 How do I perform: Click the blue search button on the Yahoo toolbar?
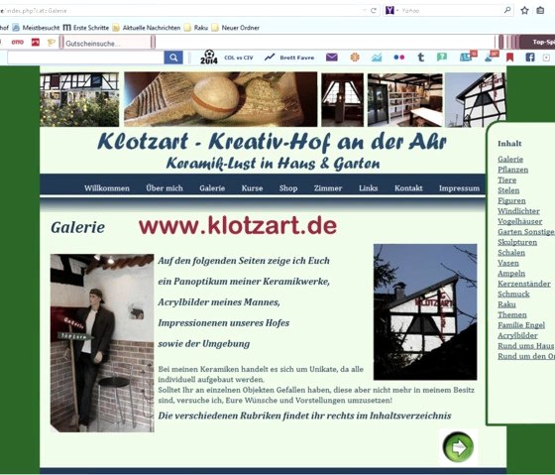point(173,58)
